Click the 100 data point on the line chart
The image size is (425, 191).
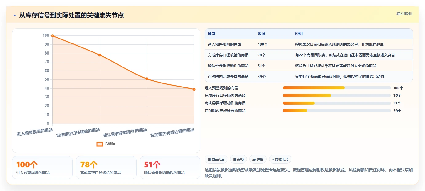pyautogui.click(x=53, y=36)
